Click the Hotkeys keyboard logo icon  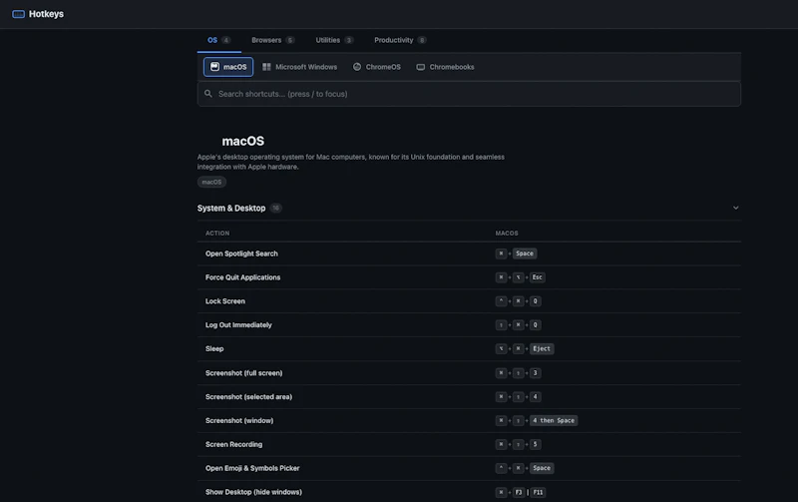coord(18,14)
